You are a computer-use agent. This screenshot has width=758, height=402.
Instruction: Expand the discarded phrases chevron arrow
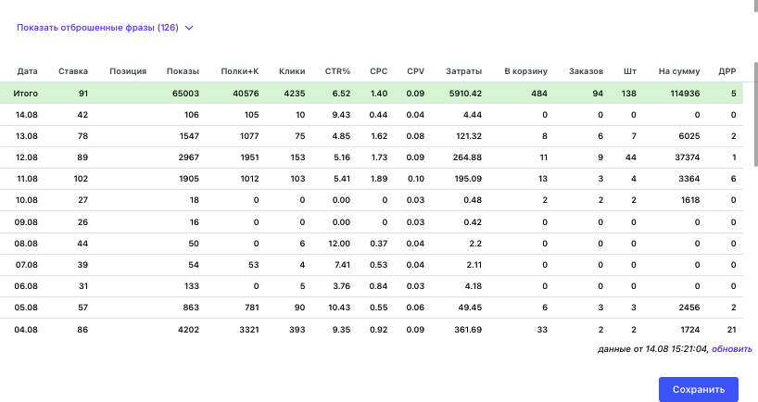coord(189,28)
